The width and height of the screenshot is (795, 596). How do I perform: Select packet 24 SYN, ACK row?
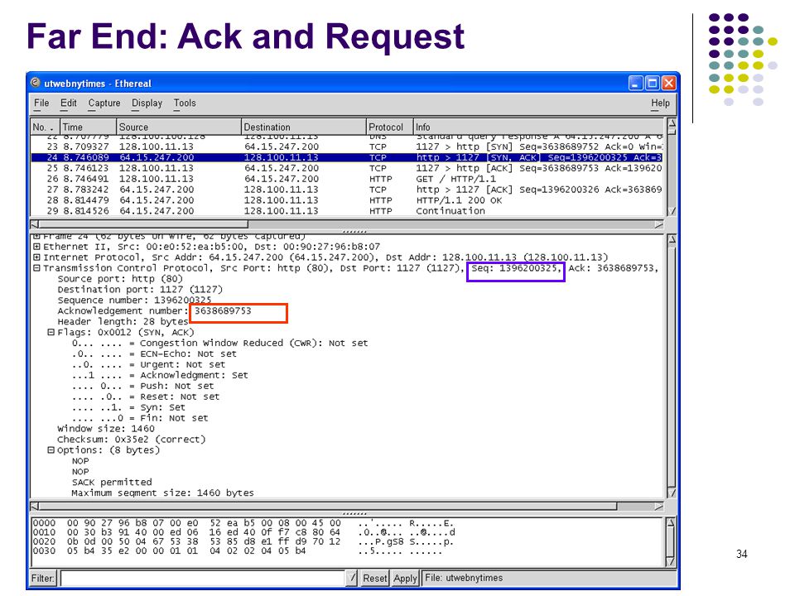(x=347, y=157)
